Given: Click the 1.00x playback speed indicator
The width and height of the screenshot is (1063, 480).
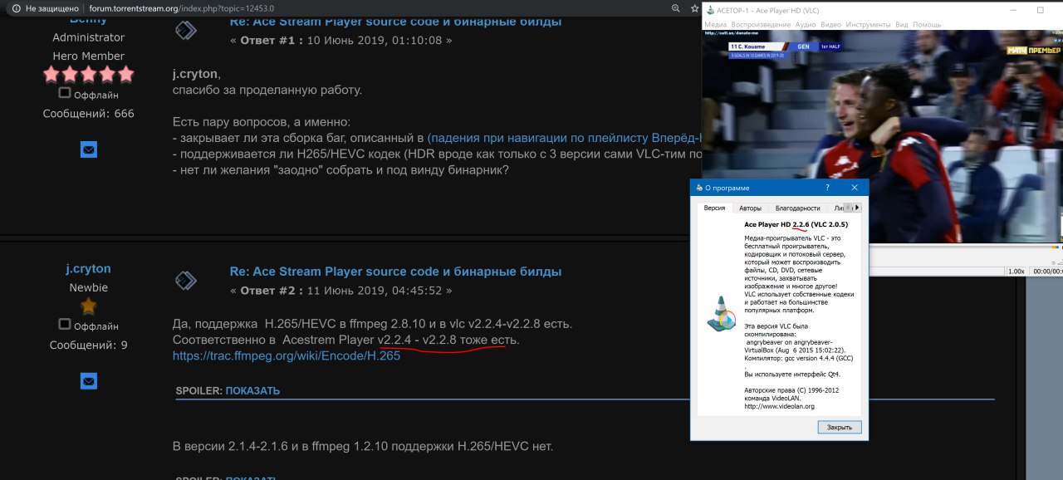Looking at the screenshot, I should click(x=1016, y=271).
